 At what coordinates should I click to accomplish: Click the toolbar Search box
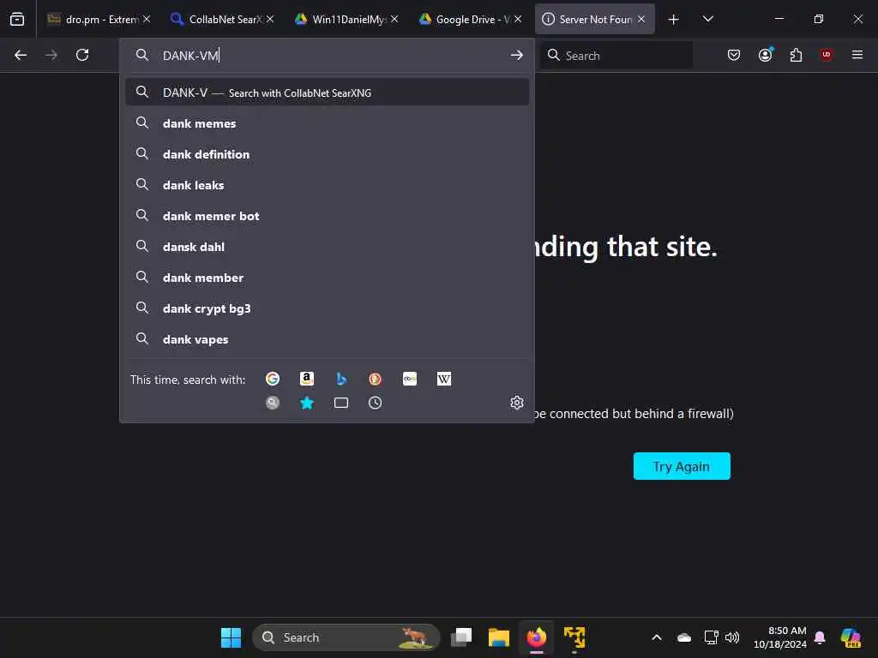(x=616, y=55)
